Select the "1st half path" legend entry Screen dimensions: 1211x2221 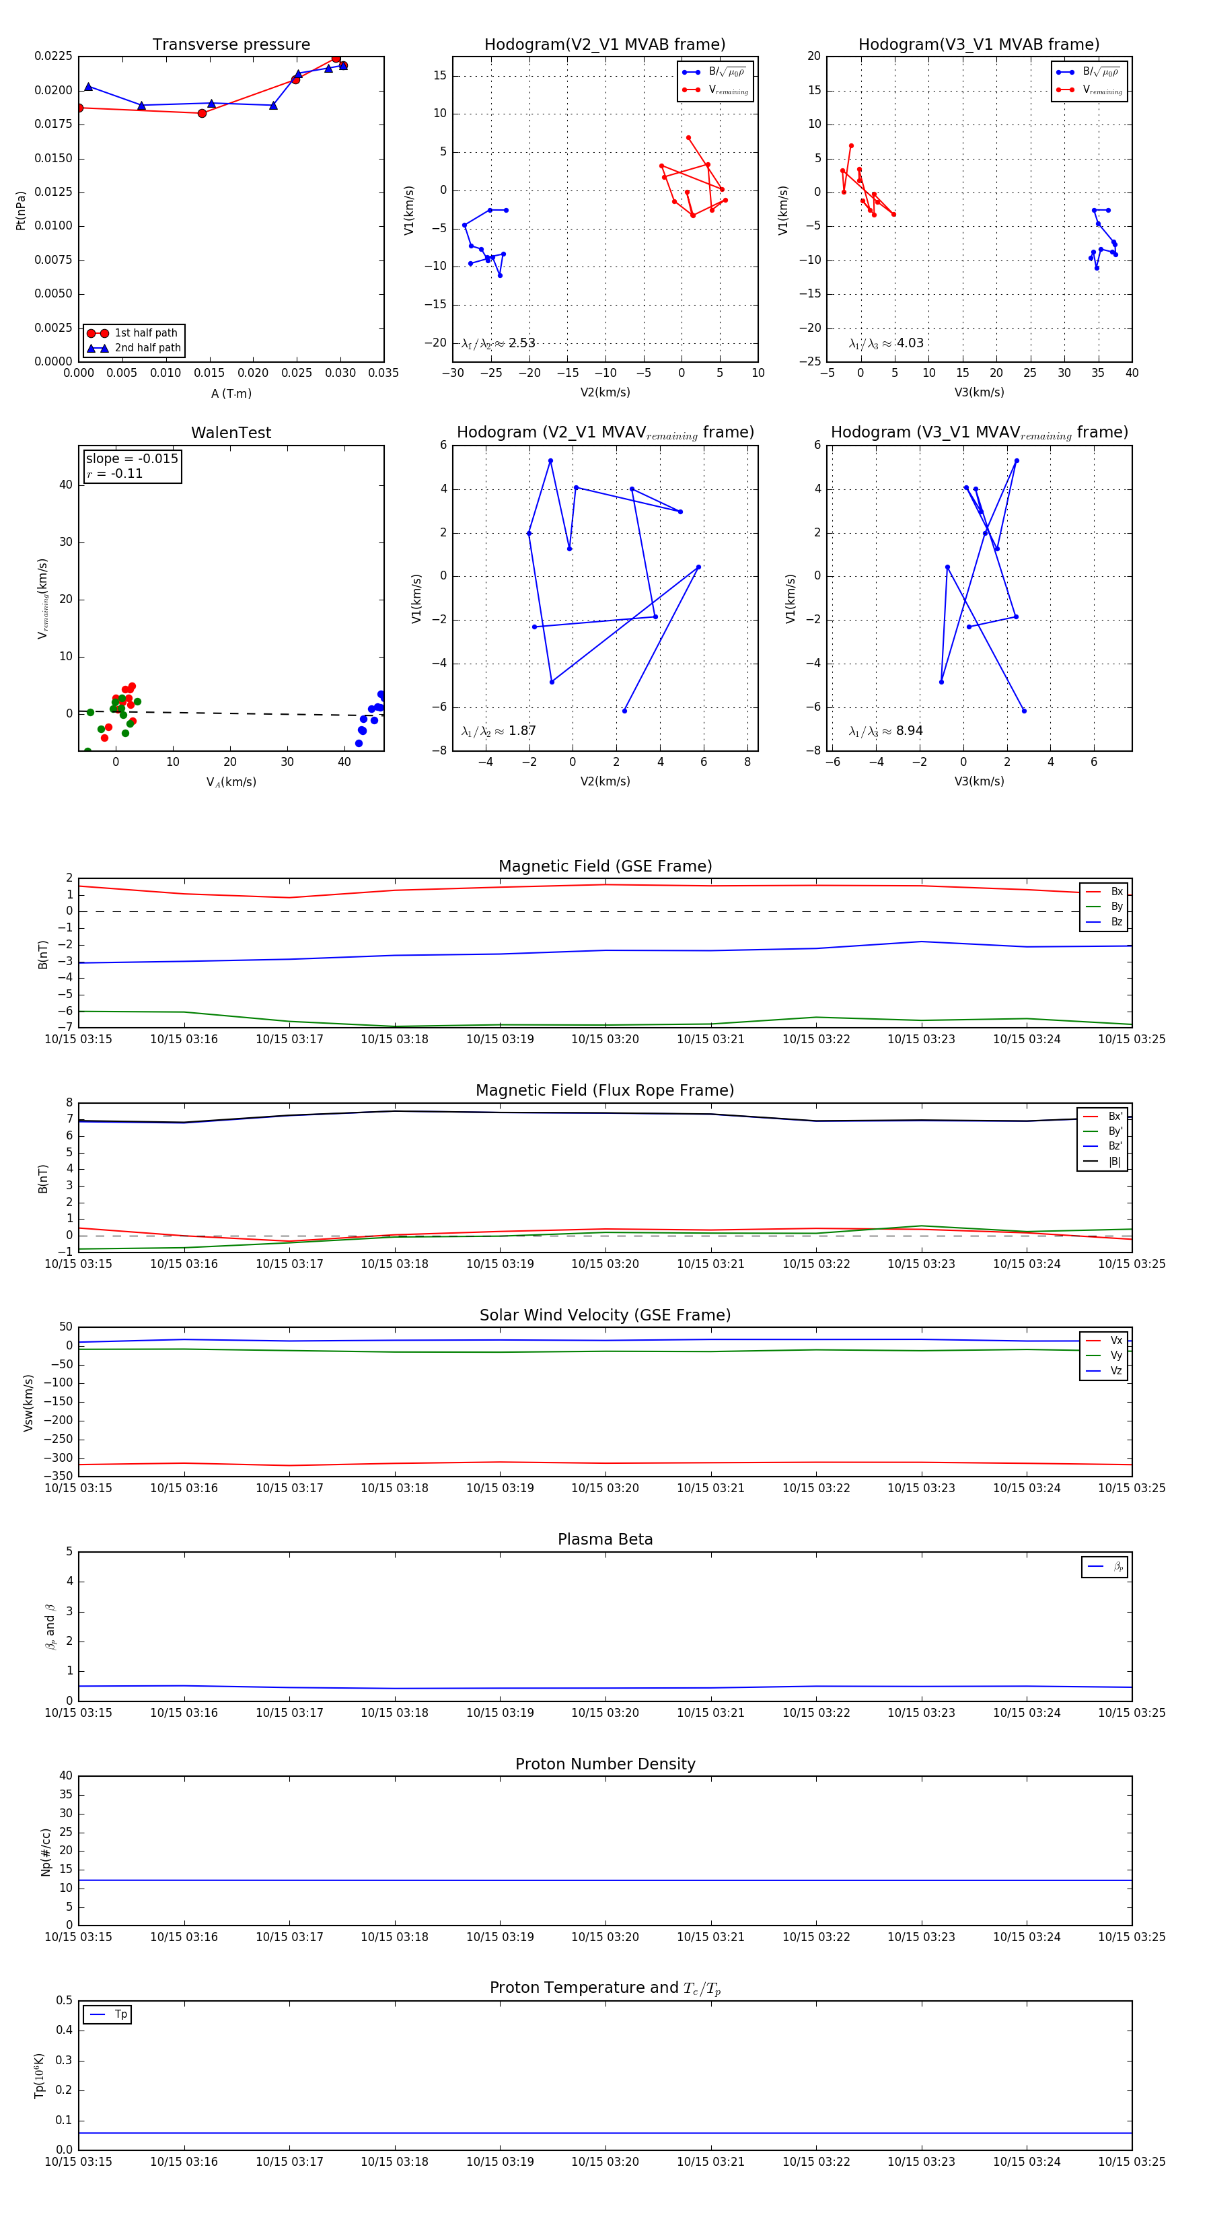tap(134, 332)
